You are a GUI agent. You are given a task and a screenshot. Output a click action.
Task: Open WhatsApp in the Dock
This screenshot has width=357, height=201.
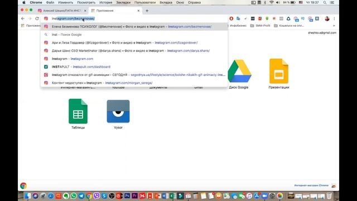[74, 196]
